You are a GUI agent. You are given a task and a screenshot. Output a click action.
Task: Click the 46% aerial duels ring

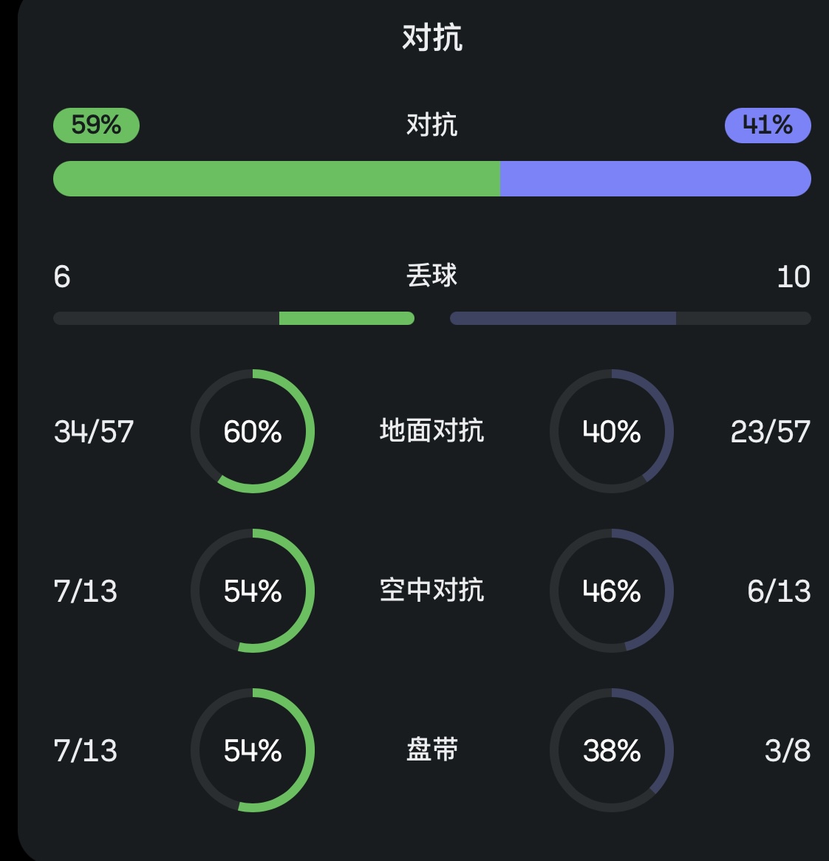click(612, 591)
